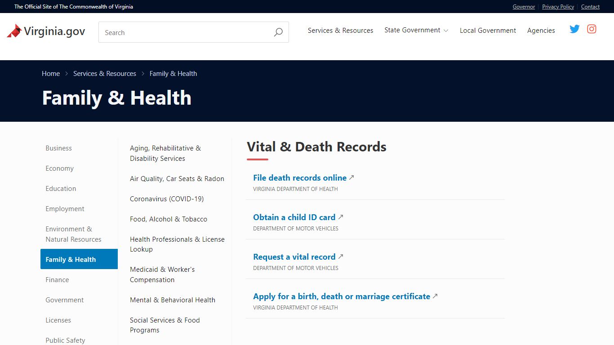Go to Services & Resources breadcrumb
This screenshot has height=345, width=614.
coord(105,74)
